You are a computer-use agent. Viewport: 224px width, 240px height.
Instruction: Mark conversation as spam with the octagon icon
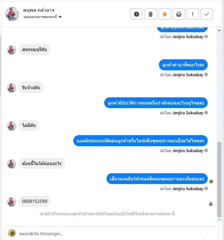point(136,14)
